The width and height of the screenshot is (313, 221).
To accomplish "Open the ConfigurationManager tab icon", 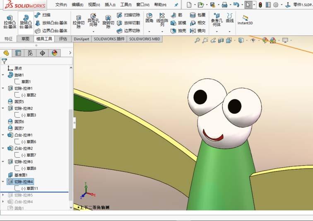I will tap(30, 53).
